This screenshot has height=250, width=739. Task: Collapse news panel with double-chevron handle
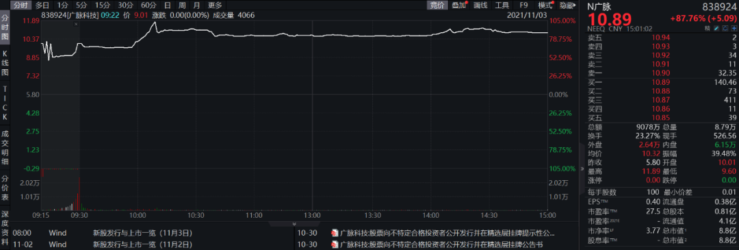(x=294, y=224)
